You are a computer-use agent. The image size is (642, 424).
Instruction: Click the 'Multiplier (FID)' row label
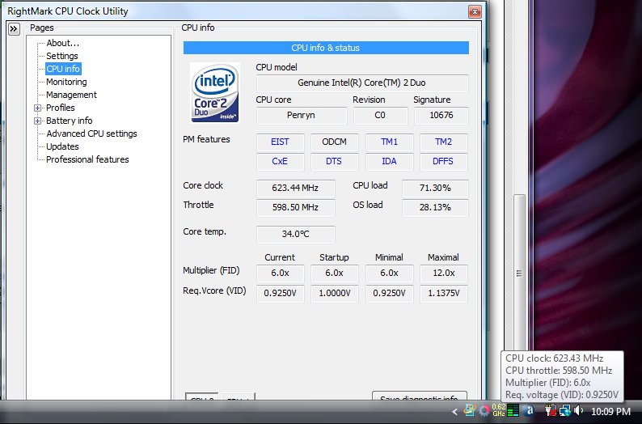coord(211,271)
